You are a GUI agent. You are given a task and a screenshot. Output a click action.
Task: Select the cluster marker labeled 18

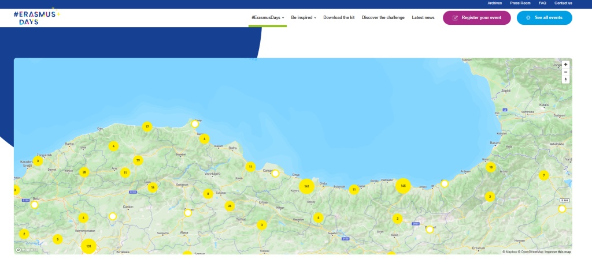pyautogui.click(x=491, y=167)
